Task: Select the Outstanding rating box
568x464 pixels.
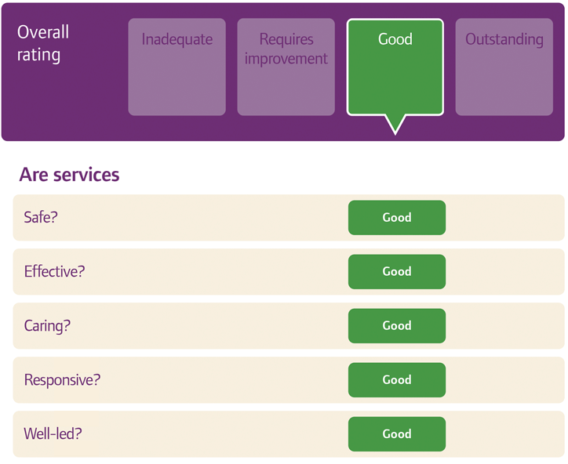Action: pyautogui.click(x=504, y=67)
